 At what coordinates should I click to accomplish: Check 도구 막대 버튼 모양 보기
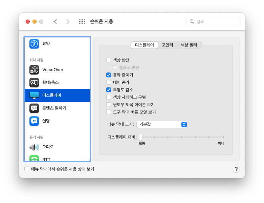pyautogui.click(x=109, y=112)
